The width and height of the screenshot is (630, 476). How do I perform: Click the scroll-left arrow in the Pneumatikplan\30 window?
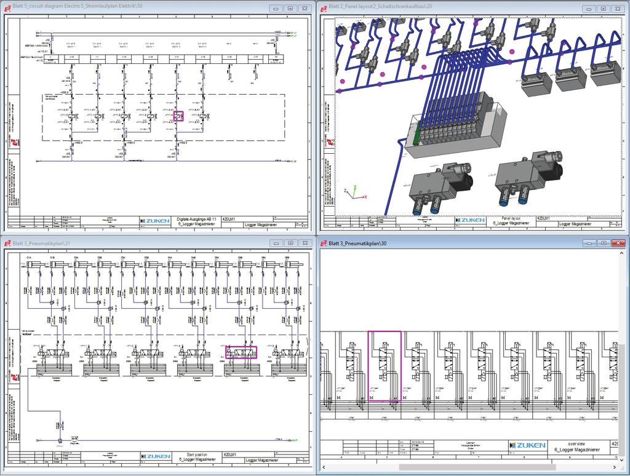[324, 467]
